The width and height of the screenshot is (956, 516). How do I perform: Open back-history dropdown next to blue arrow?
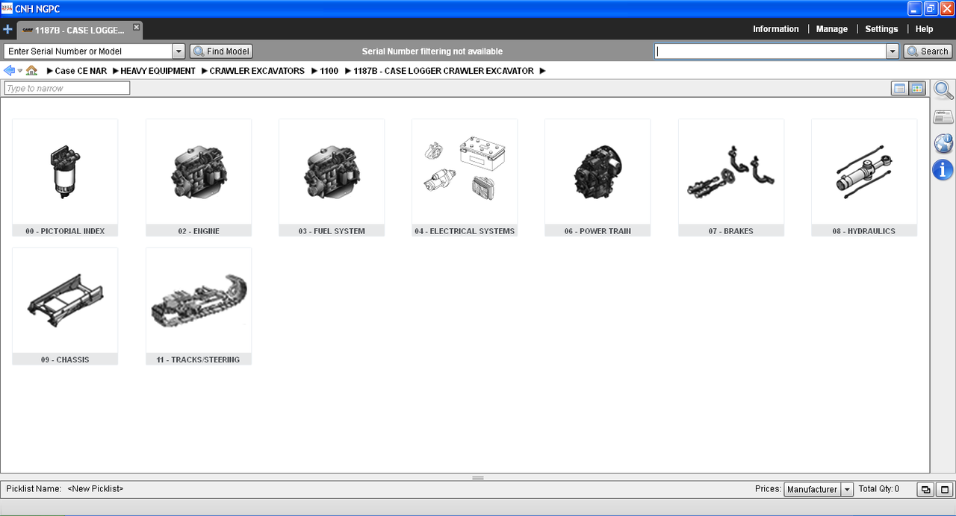(x=20, y=71)
